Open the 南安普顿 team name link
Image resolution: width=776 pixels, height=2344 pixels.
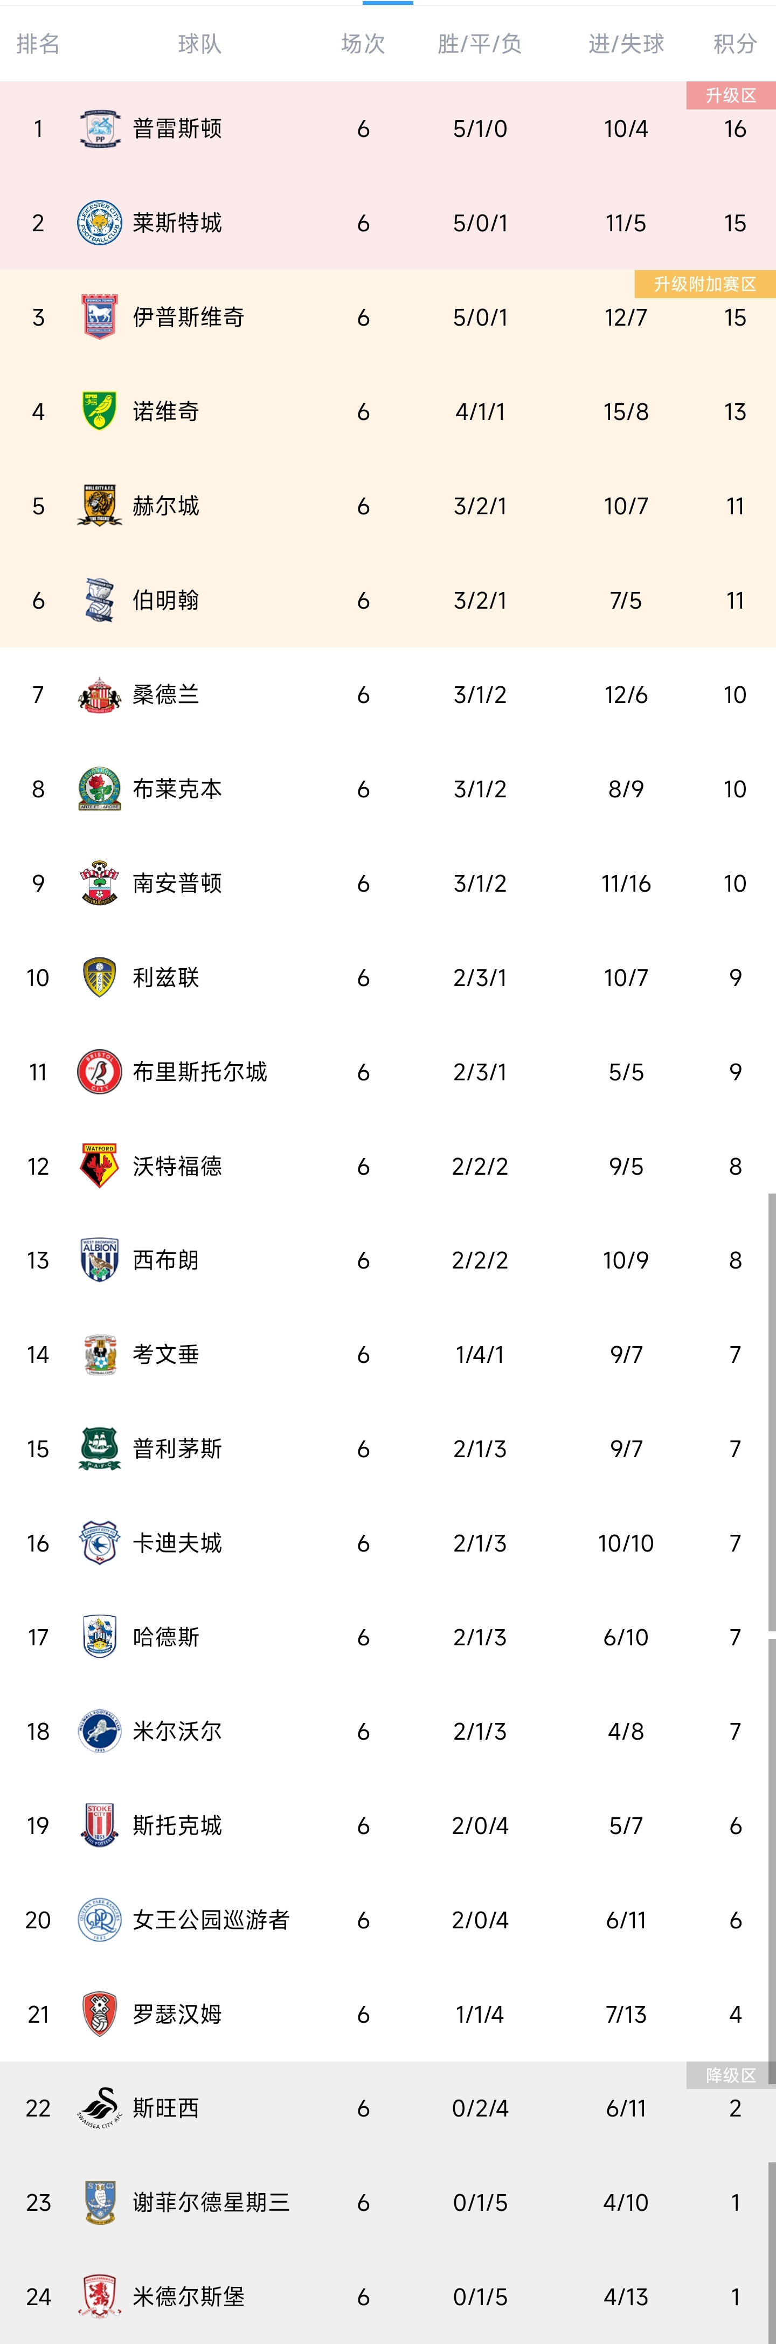(x=177, y=883)
